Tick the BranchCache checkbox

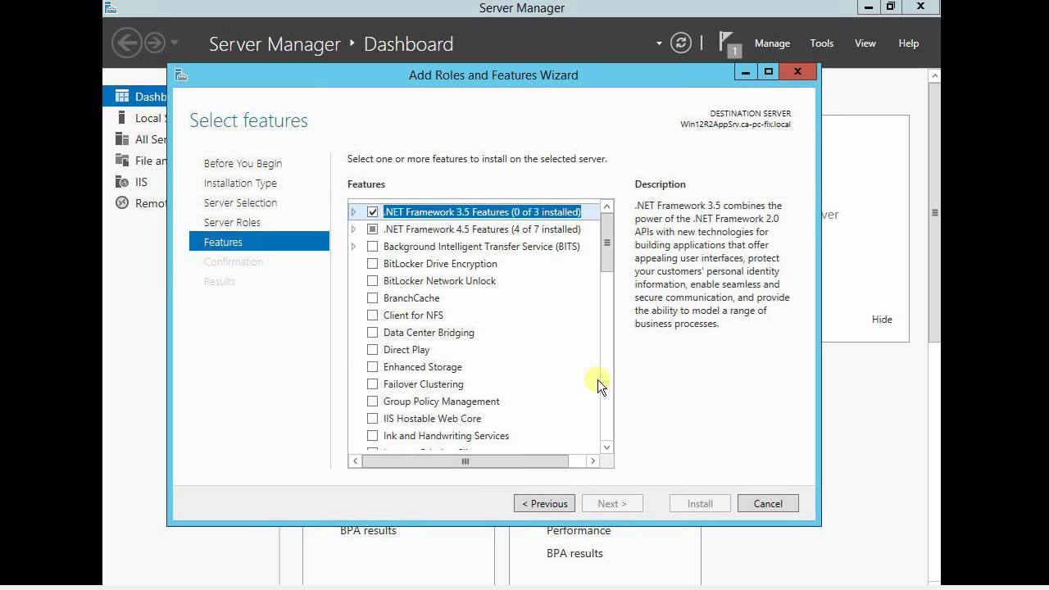click(x=373, y=297)
